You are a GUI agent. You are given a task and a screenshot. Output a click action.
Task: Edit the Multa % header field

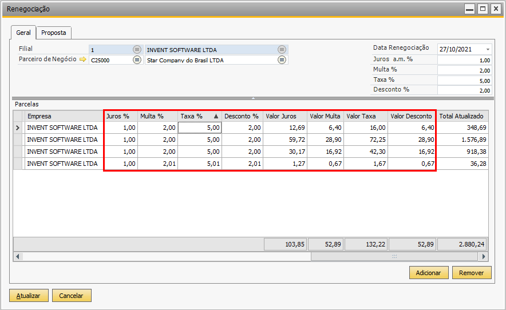click(x=464, y=70)
